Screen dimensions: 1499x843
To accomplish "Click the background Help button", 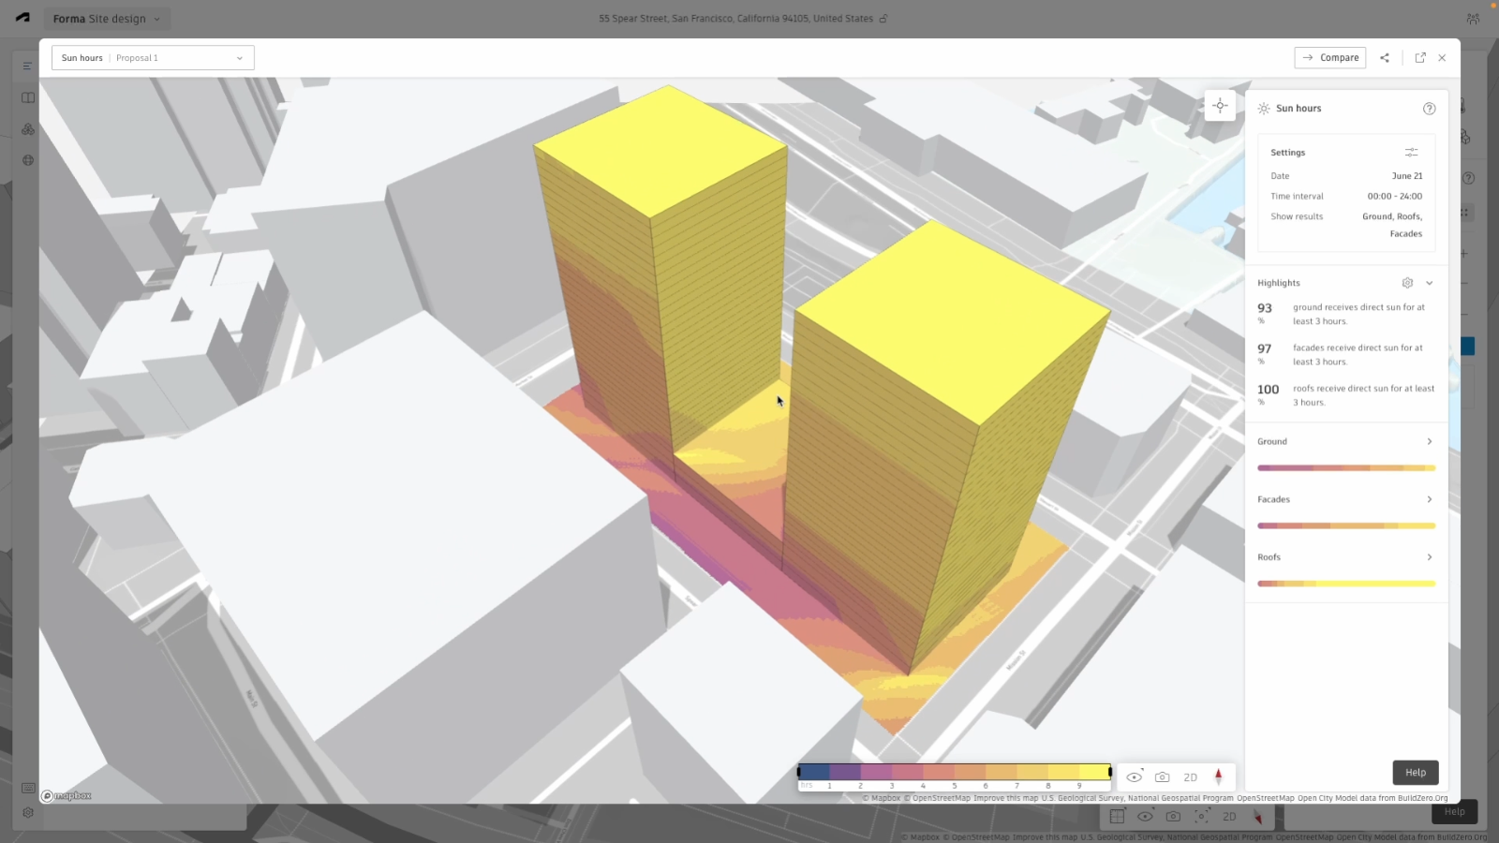I will 1454,812.
